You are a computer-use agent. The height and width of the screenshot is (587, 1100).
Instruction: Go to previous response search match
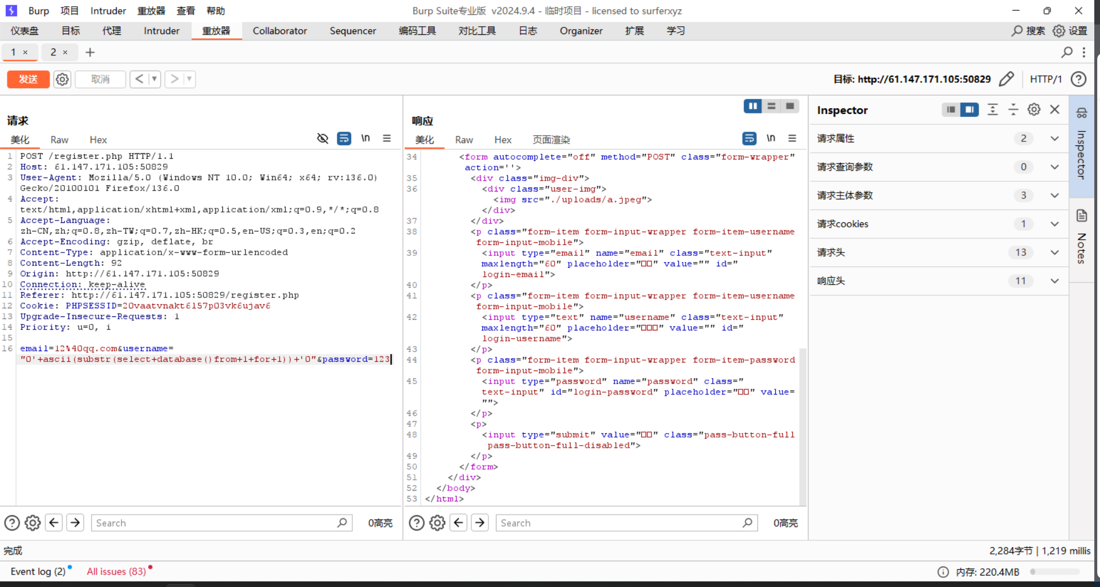point(458,523)
